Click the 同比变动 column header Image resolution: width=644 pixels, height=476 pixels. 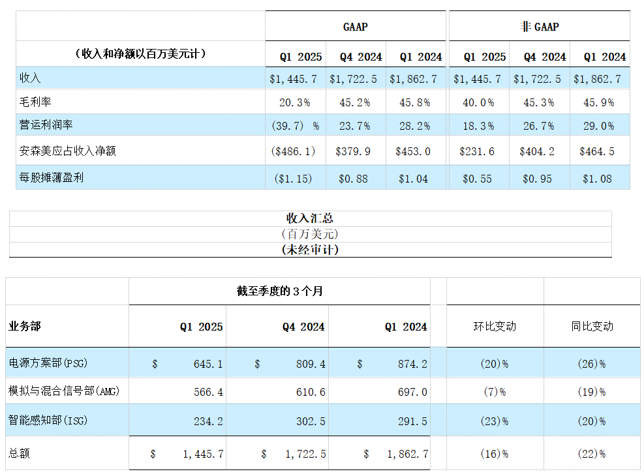591,326
